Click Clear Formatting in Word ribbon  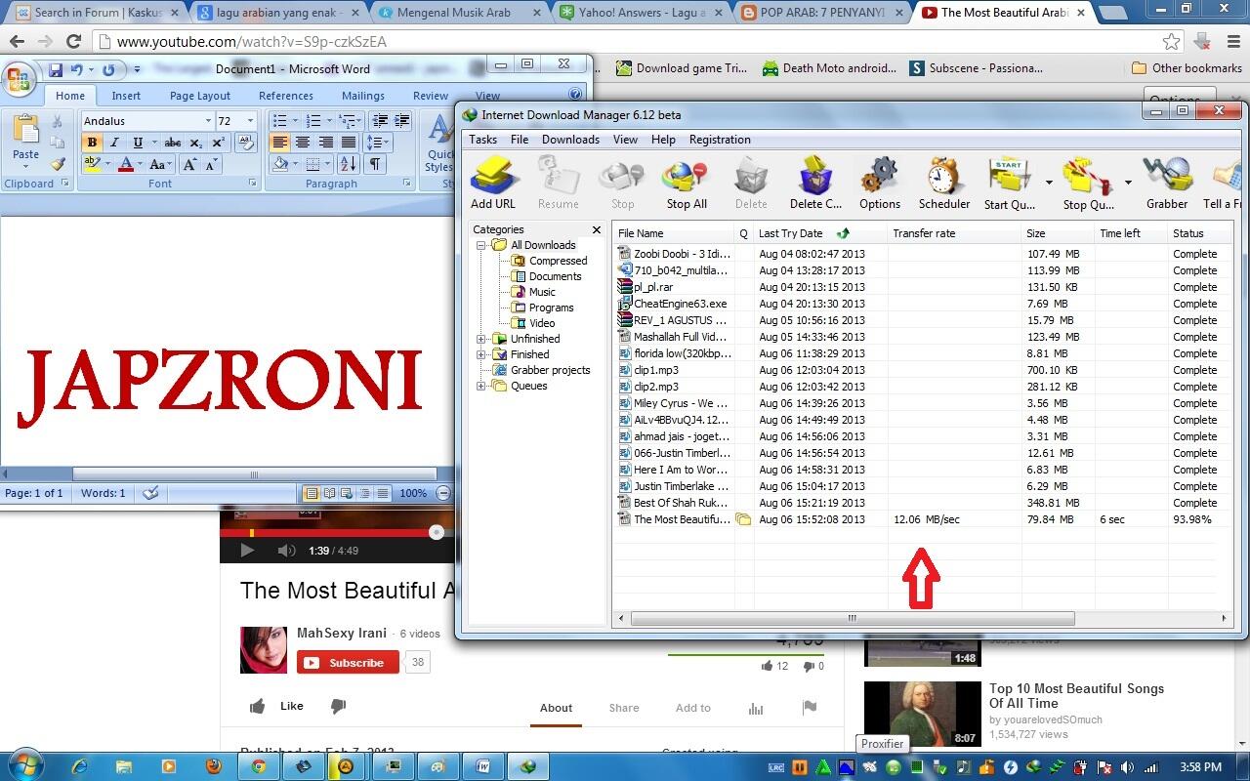click(x=246, y=143)
